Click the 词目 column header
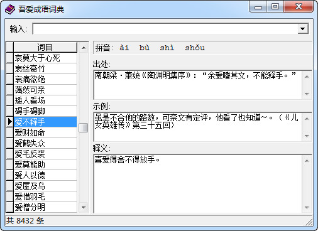 coord(45,47)
